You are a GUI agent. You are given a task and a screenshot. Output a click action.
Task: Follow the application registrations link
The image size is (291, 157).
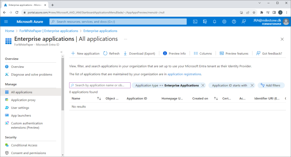coord(184,74)
